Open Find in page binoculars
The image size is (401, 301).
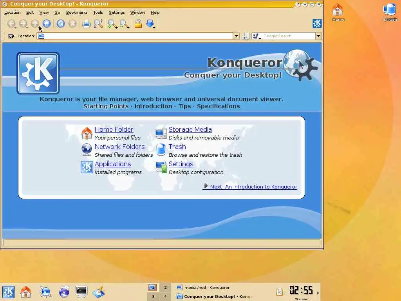pyautogui.click(x=98, y=24)
